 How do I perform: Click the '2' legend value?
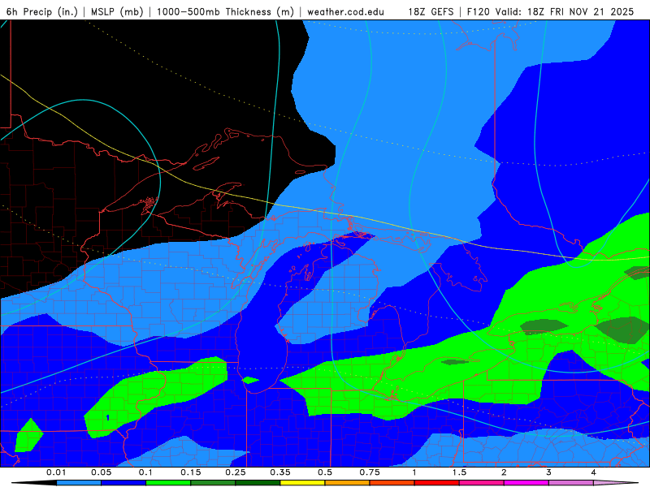tap(504, 472)
